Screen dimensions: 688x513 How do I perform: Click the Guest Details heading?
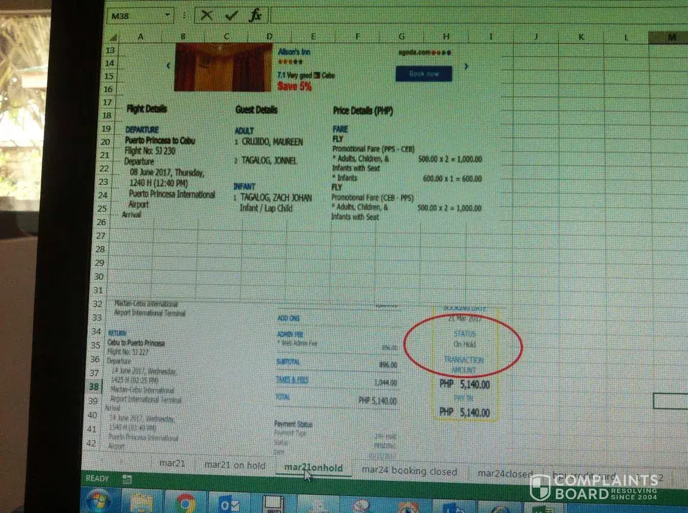256,109
